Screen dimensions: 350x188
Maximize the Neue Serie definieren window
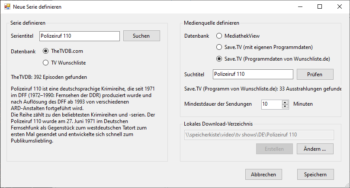pyautogui.click(x=320, y=7)
